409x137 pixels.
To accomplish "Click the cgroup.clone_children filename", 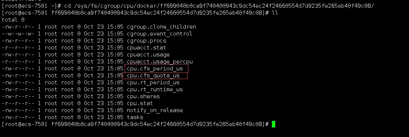I will tap(161, 27).
